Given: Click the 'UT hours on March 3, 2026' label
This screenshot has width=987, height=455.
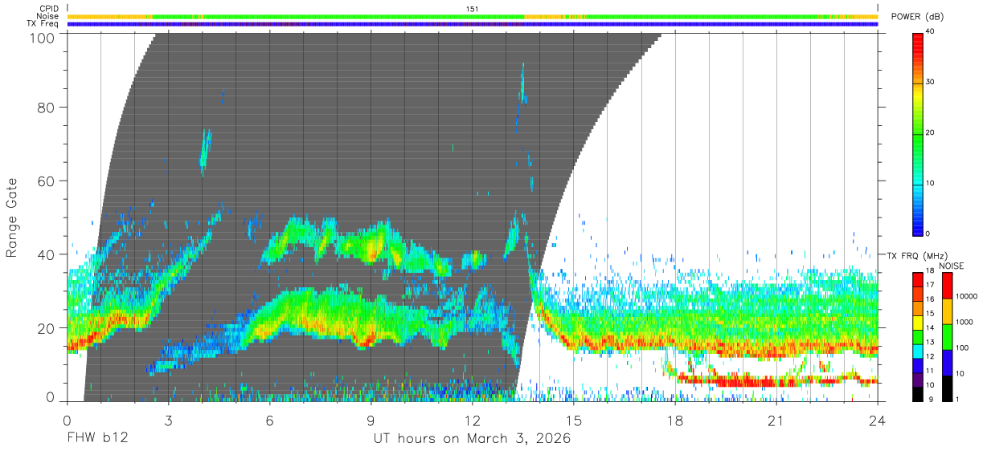Looking at the screenshot, I should pyautogui.click(x=472, y=439).
